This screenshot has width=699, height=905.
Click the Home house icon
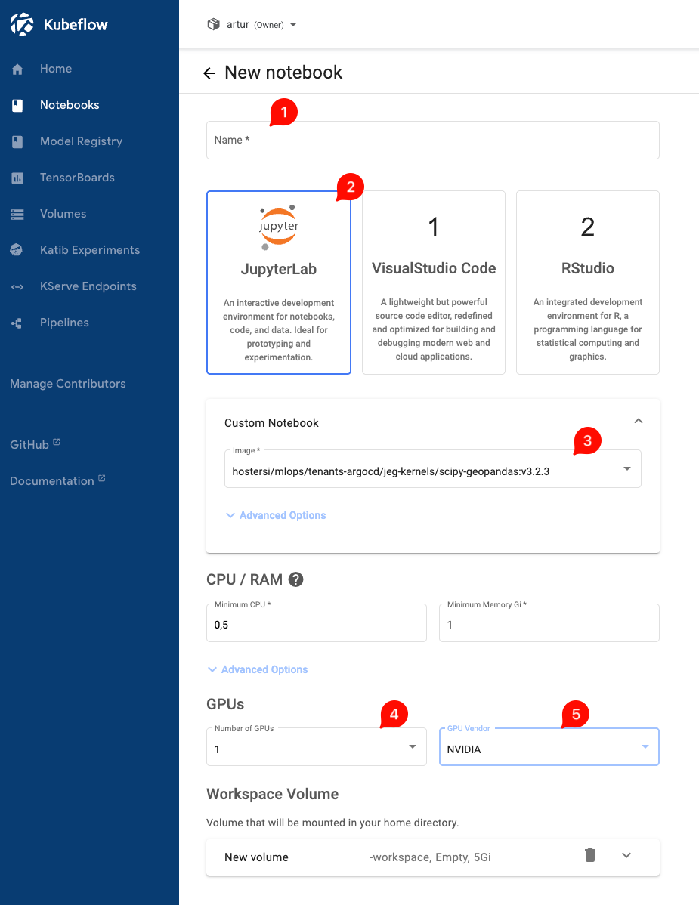[x=17, y=69]
